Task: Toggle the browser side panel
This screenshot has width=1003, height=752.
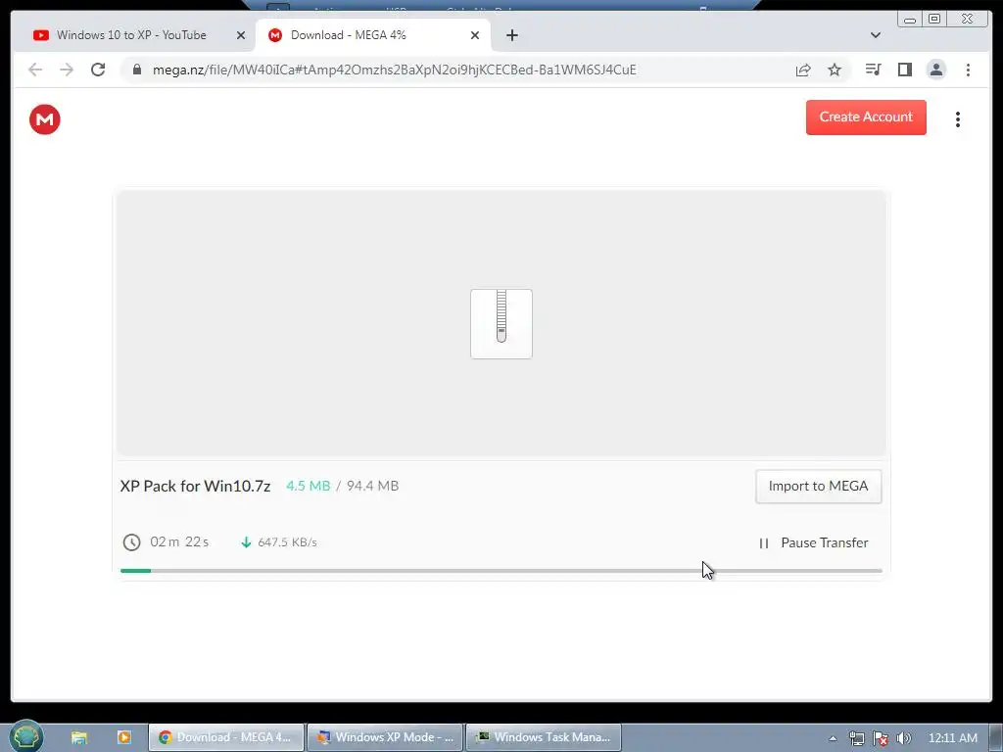Action: (x=904, y=70)
